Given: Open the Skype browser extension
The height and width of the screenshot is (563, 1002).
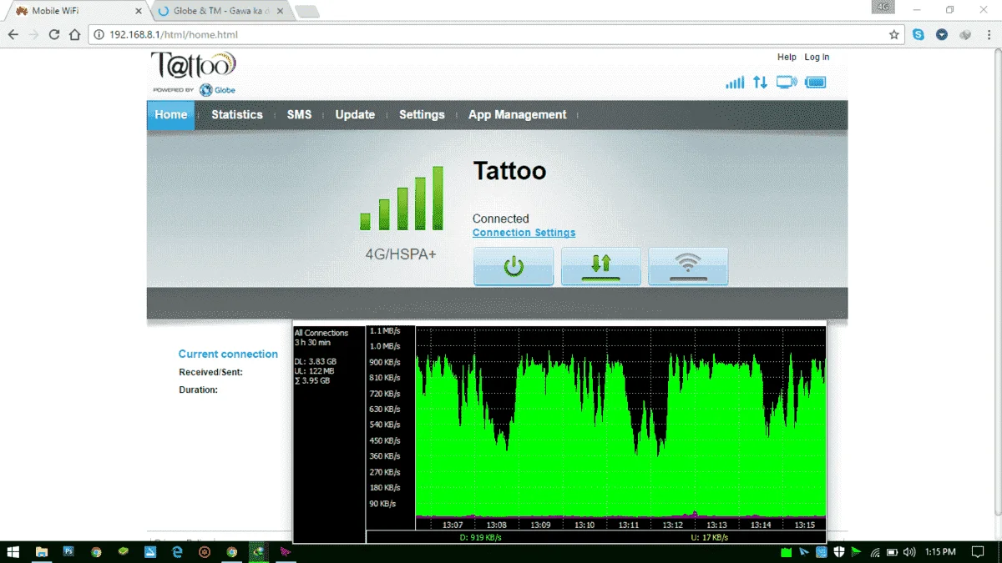Looking at the screenshot, I should 918,35.
